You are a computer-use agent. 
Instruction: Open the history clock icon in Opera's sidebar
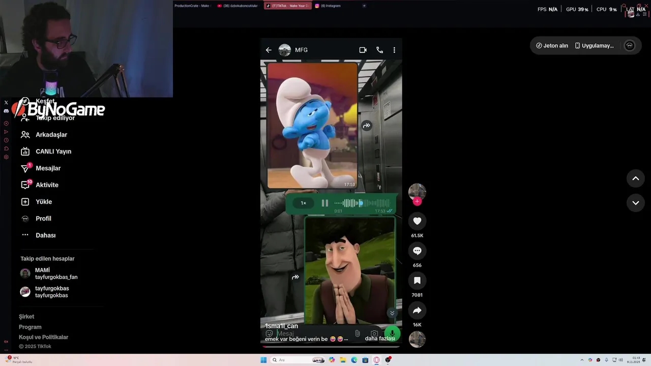[x=6, y=140]
